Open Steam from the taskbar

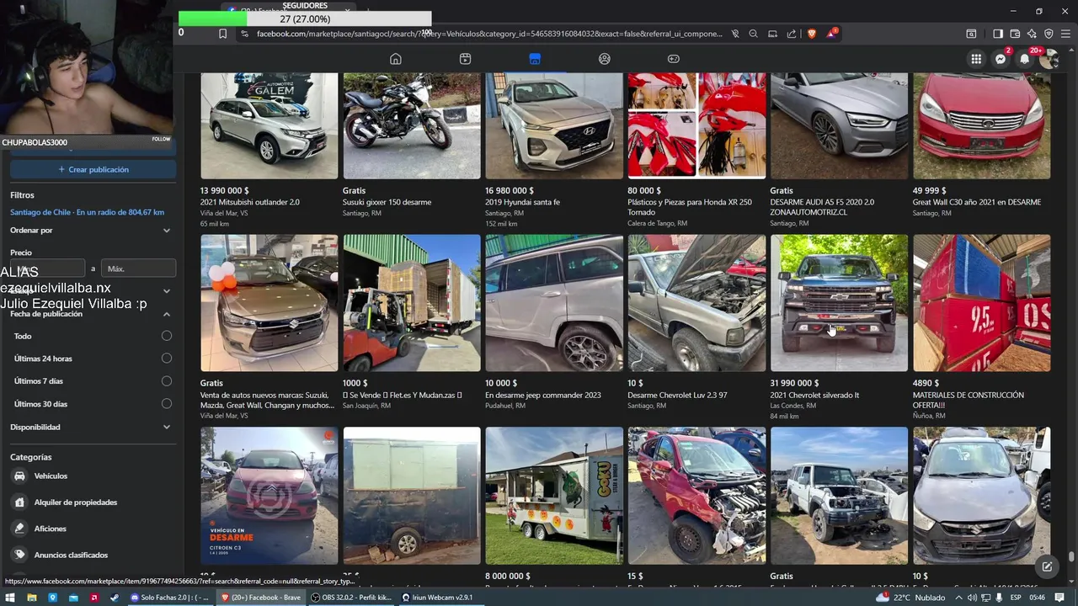115,598
